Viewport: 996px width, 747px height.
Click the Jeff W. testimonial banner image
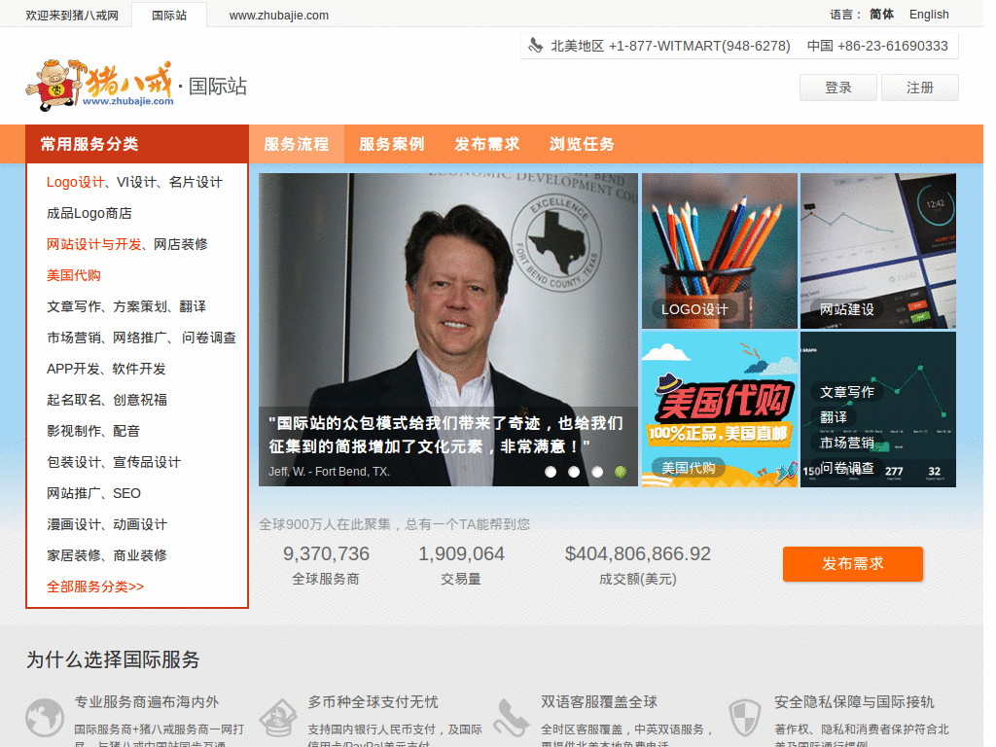click(447, 330)
